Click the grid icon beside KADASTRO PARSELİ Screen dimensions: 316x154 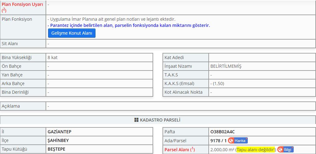click(136, 120)
